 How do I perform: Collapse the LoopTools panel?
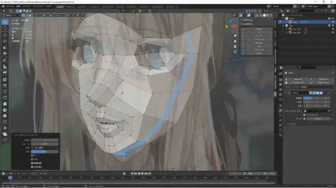click(x=241, y=24)
